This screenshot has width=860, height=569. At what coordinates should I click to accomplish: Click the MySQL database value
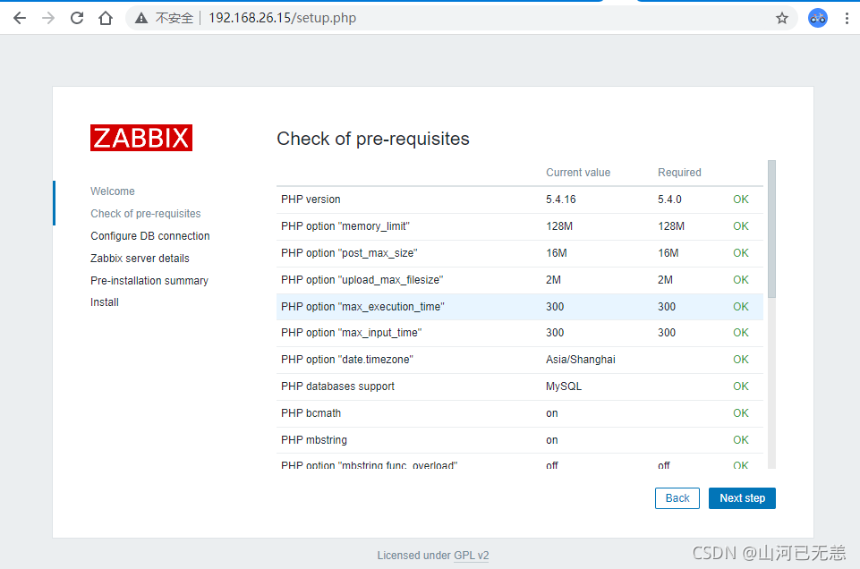[563, 386]
